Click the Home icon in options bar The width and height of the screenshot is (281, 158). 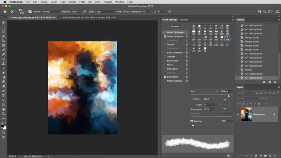pyautogui.click(x=5, y=12)
